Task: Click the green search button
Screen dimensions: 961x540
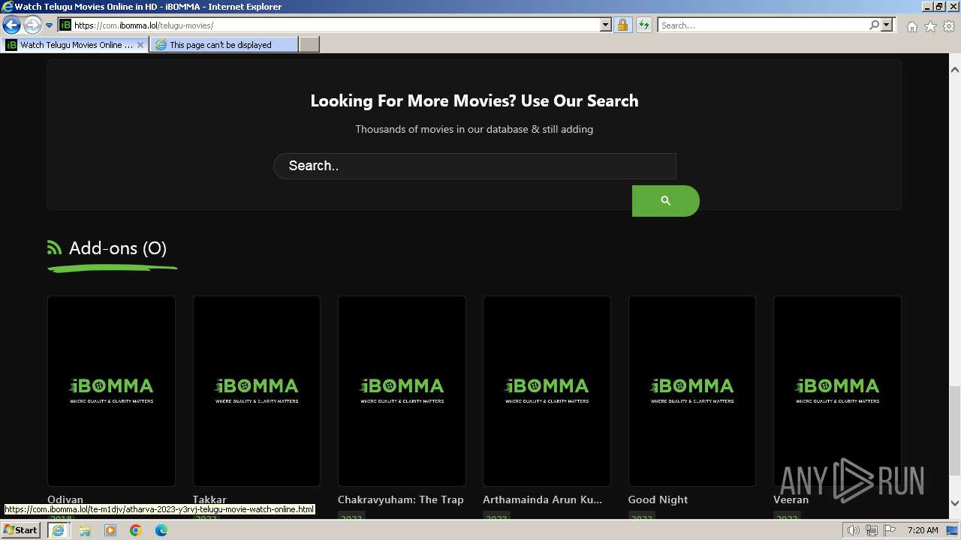Action: (665, 201)
